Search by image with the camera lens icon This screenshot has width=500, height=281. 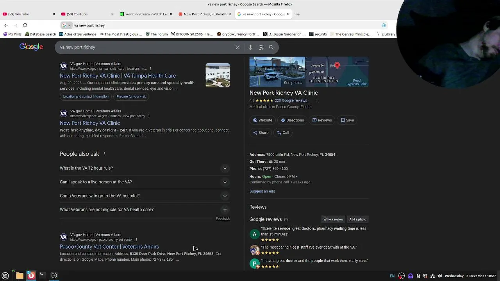coord(261,47)
